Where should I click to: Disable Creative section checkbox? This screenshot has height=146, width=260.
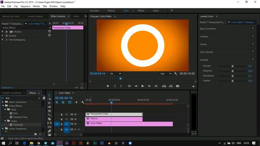(x=253, y=36)
